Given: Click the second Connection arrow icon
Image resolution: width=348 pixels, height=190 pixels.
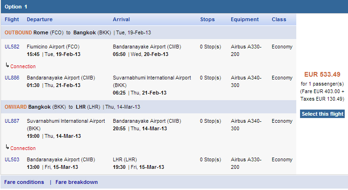Looking at the screenshot, I should click(8, 147).
